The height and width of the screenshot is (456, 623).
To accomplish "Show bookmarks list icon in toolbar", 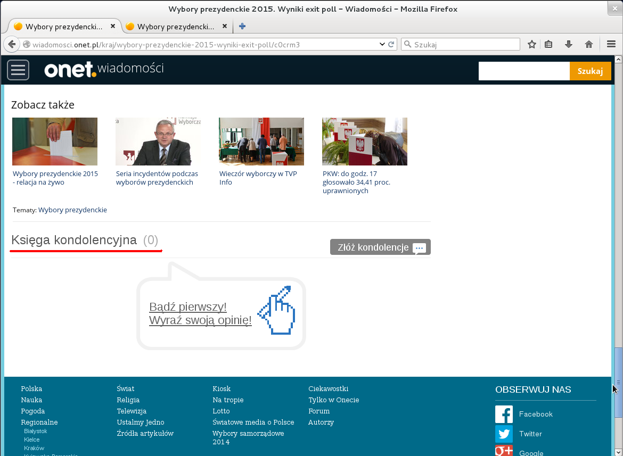I will tap(548, 45).
